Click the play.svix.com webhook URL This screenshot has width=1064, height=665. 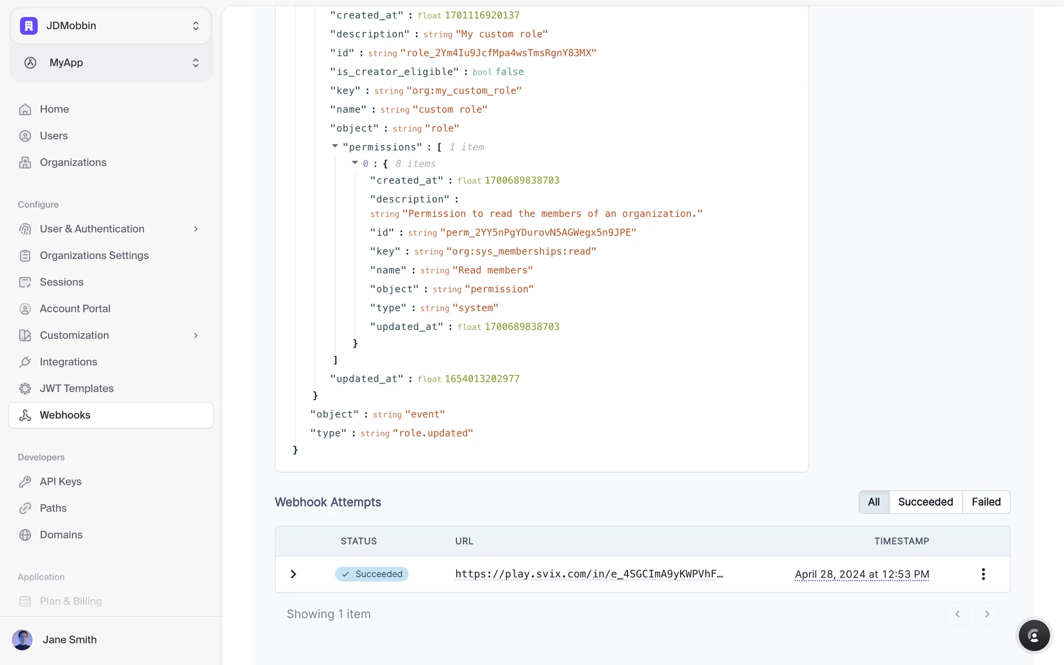(589, 574)
